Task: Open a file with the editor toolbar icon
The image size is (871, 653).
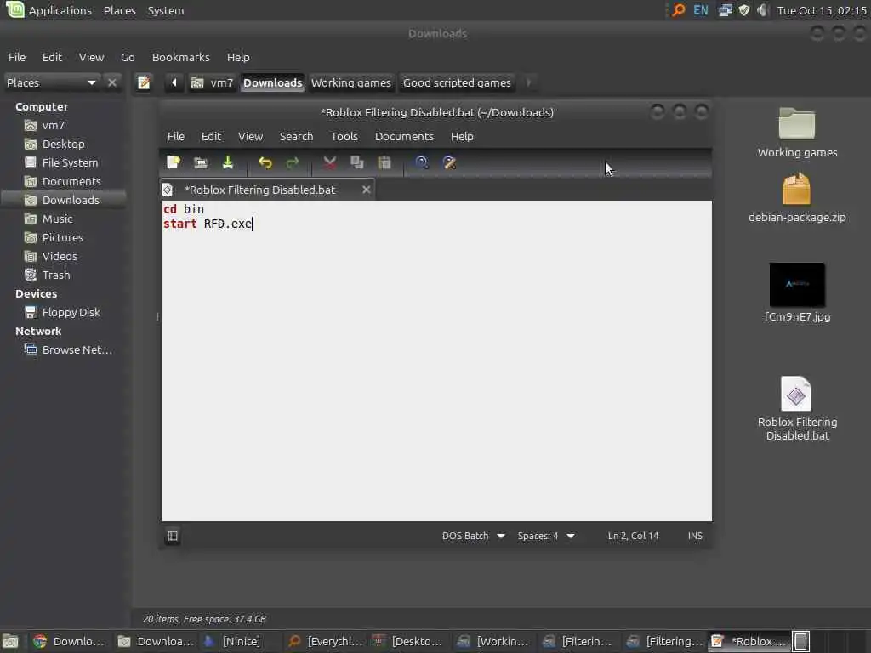Action: click(x=201, y=162)
